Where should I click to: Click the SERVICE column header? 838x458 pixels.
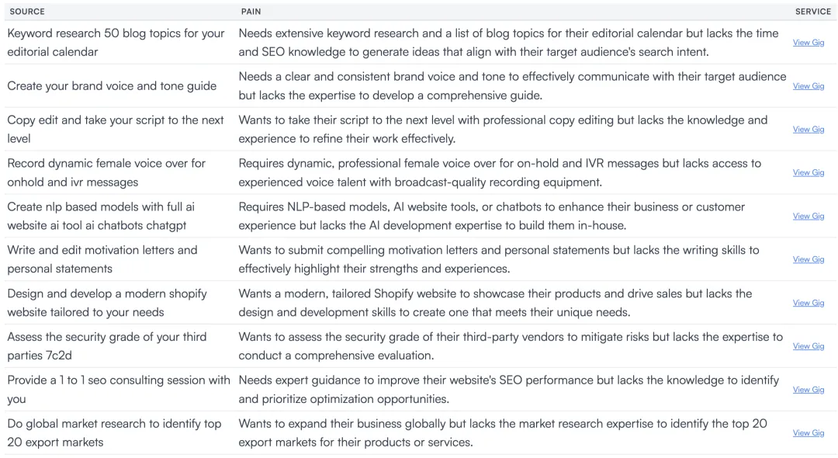point(812,11)
